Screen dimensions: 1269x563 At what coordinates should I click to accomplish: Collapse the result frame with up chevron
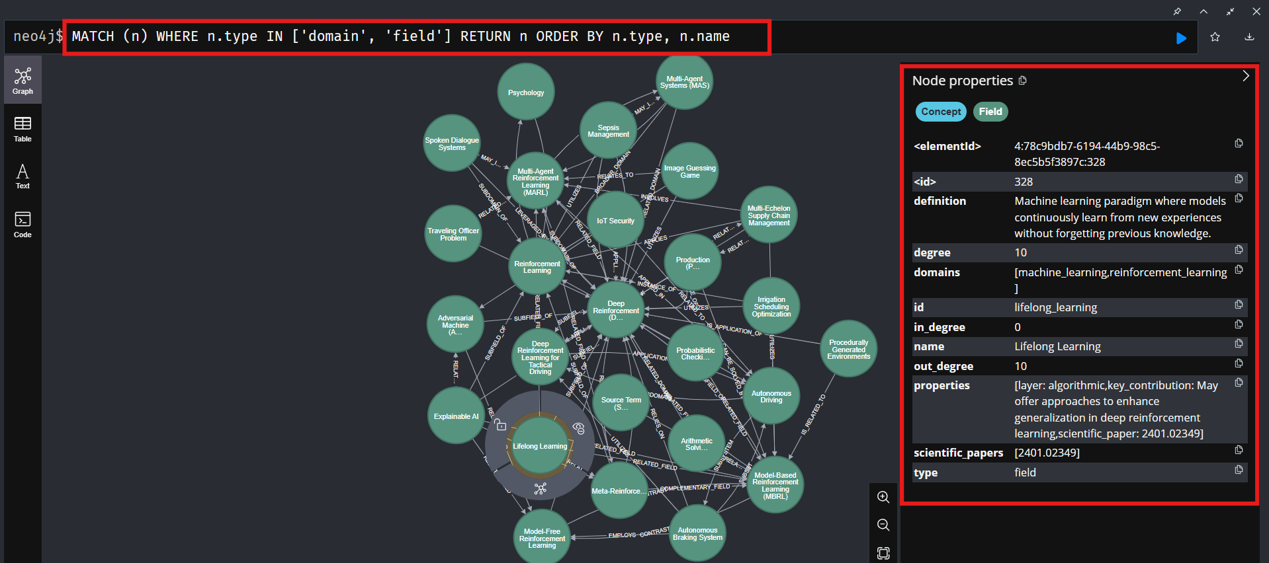1203,11
